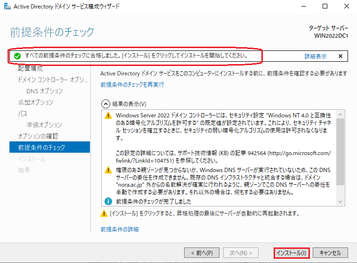The image size is (357, 263).
Task: Click the WIN2022DC1 target server name
Action: [x=331, y=36]
